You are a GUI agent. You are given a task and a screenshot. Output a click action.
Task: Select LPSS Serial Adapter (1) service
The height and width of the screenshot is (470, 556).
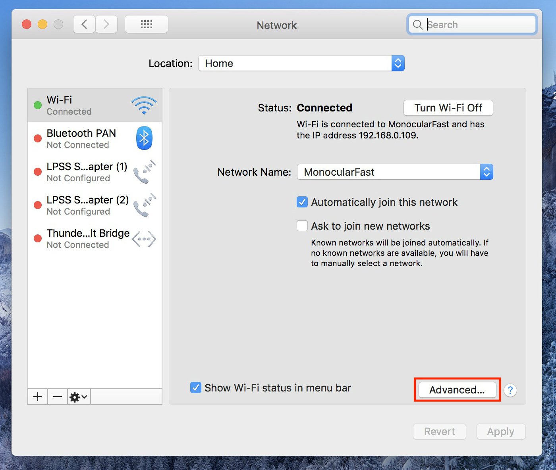point(95,172)
